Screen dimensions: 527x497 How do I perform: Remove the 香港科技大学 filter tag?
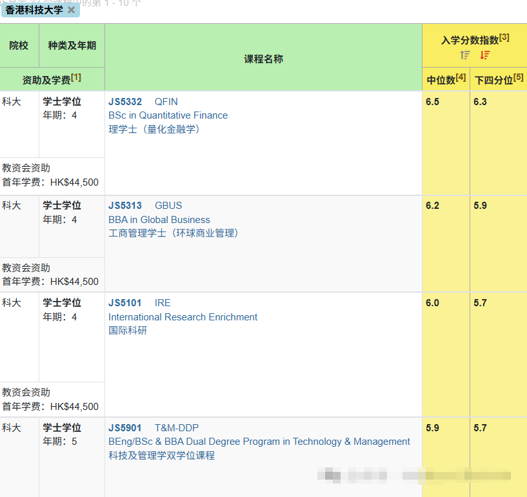point(71,10)
